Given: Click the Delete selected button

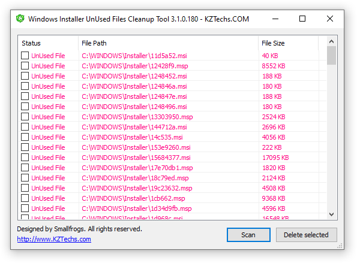Looking at the screenshot, I should 306,235.
